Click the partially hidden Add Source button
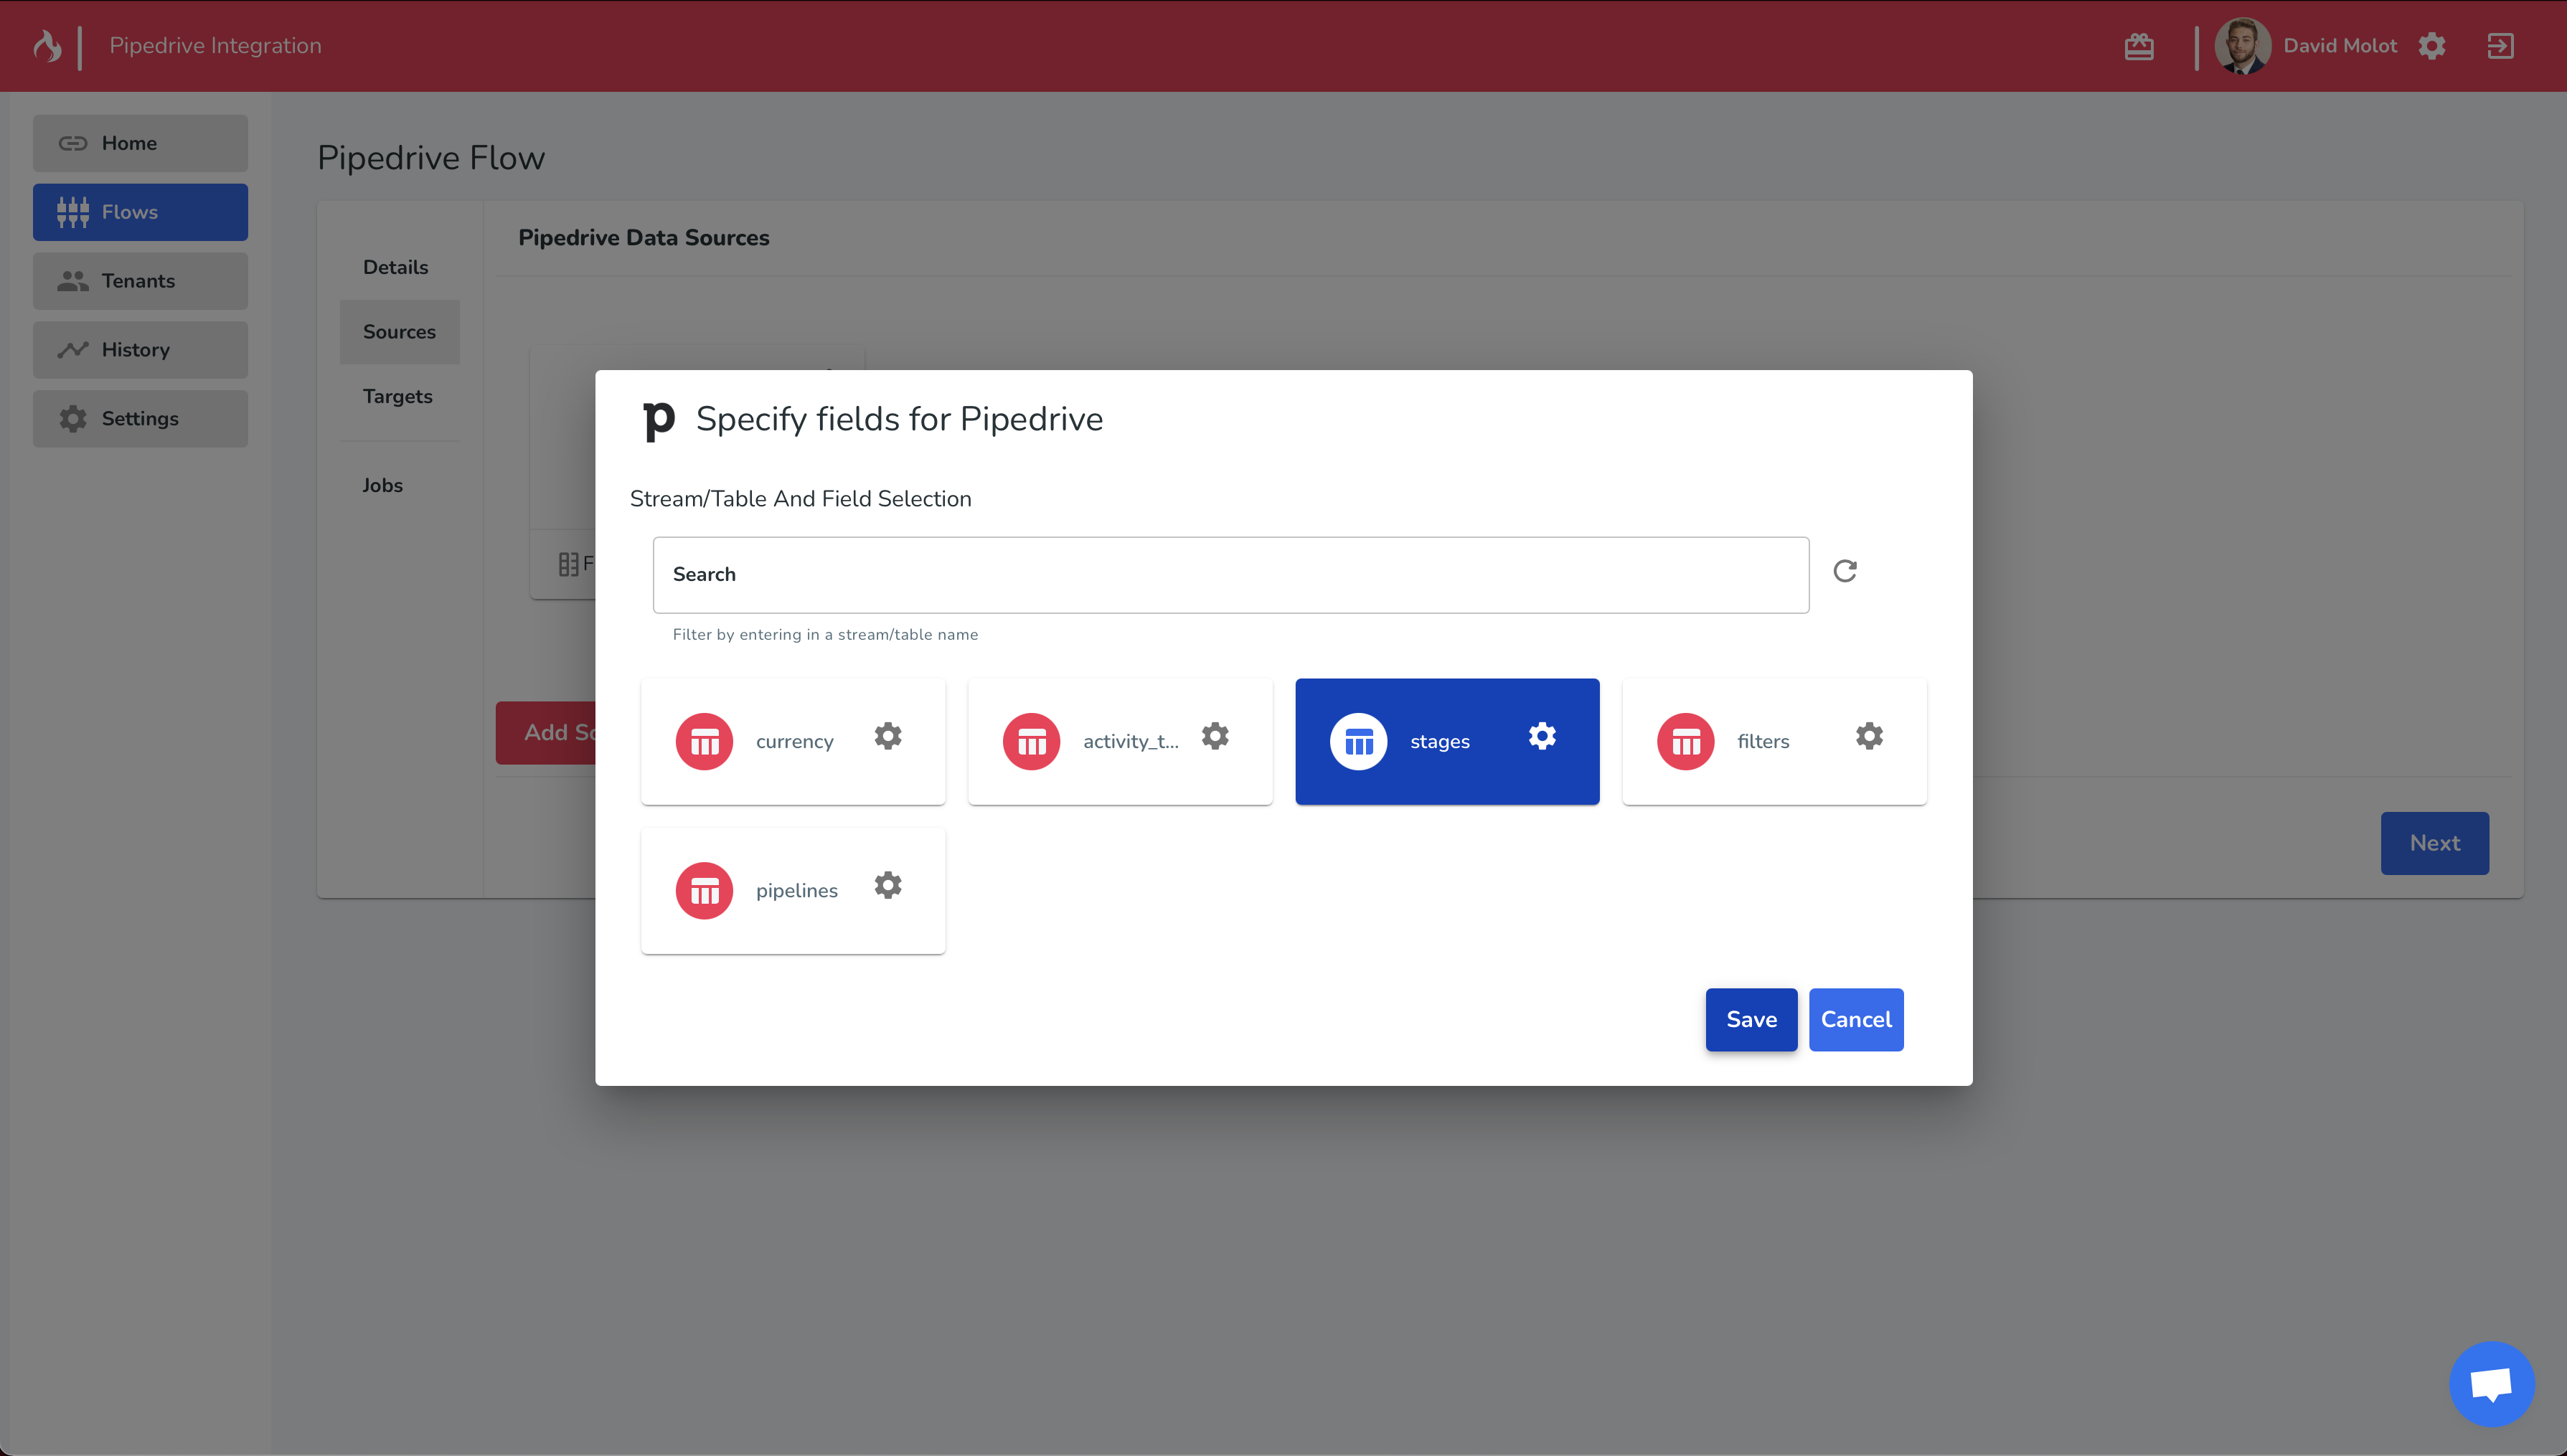Viewport: 2567px width, 1456px height. pos(546,733)
